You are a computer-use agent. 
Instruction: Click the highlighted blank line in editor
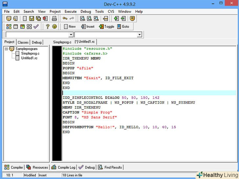pos(131,93)
